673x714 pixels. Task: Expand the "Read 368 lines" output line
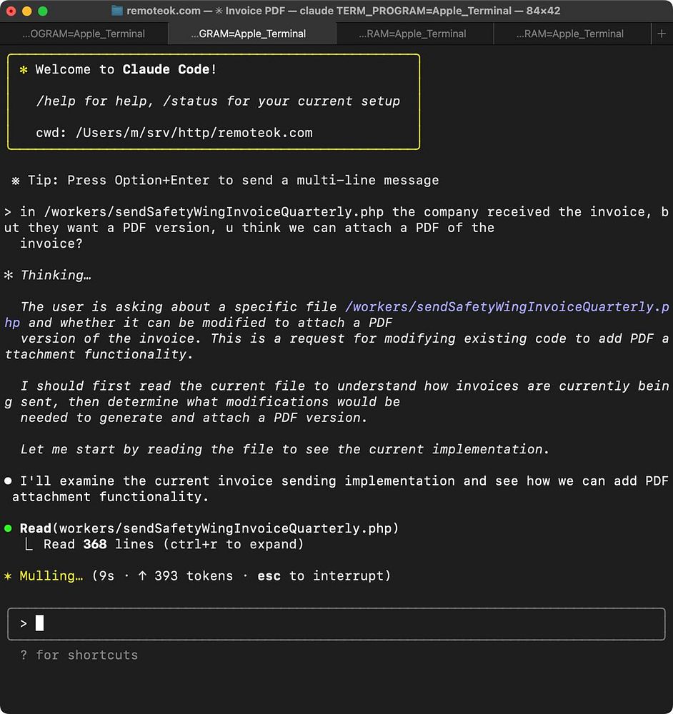tap(174, 544)
